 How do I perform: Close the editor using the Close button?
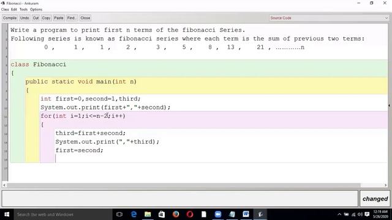(x=85, y=18)
